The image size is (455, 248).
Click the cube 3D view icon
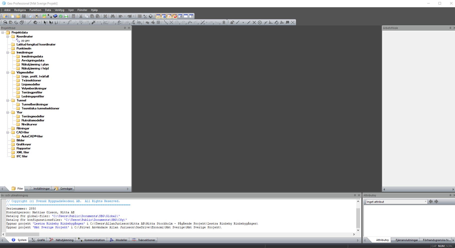coord(150,16)
